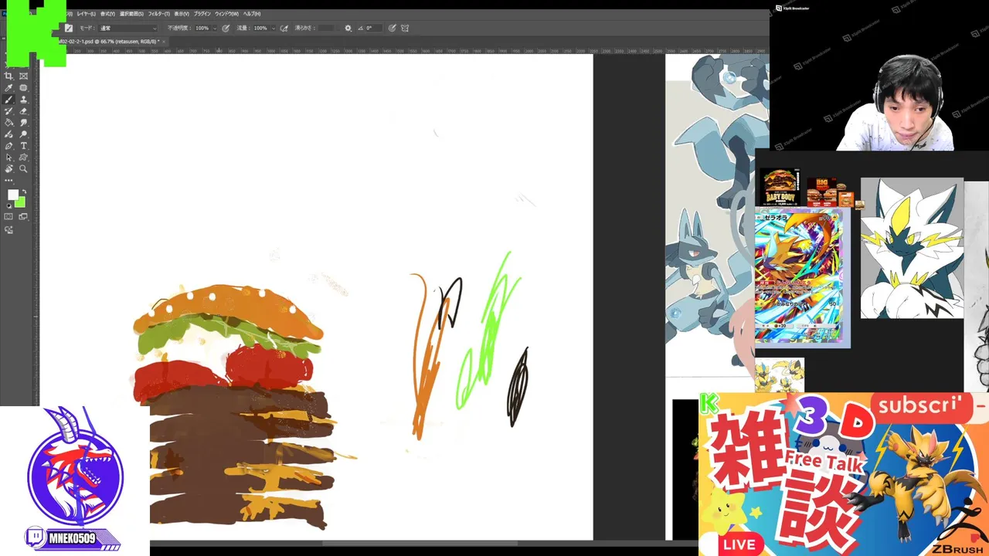Image resolution: width=989 pixels, height=556 pixels.
Task: Open the brush settings panel icon
Action: [69, 28]
